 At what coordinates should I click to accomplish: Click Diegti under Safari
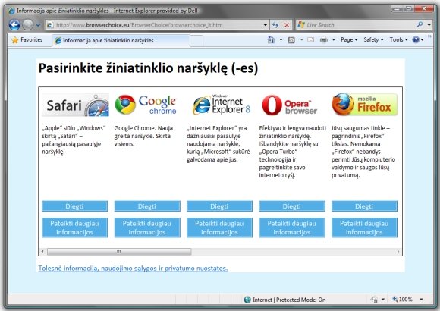click(74, 206)
